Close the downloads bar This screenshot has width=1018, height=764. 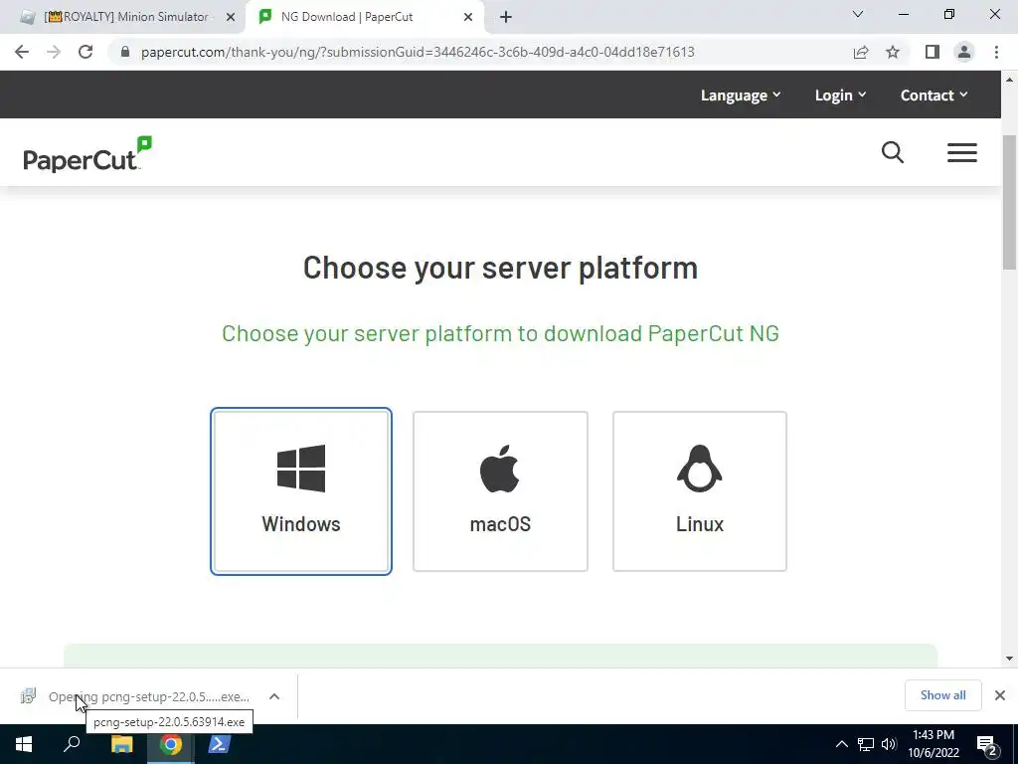pos(1000,695)
